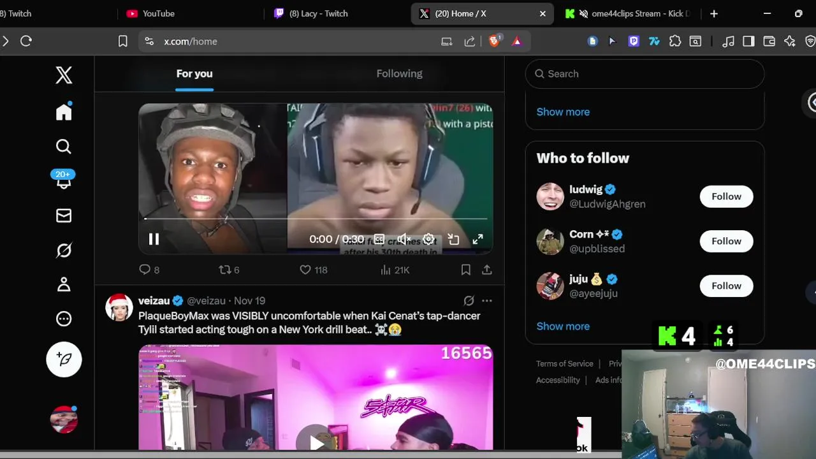Focus the Search field

click(x=645, y=74)
